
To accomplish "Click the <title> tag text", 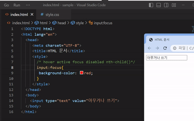I will (40, 51).
